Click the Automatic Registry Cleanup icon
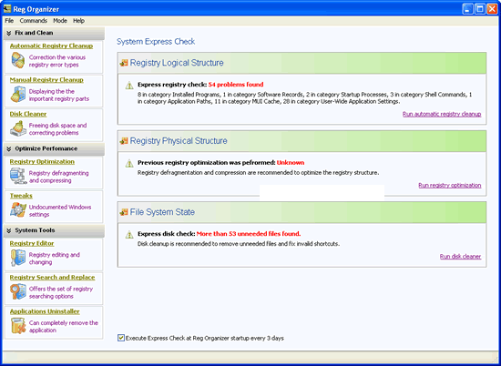 point(18,60)
